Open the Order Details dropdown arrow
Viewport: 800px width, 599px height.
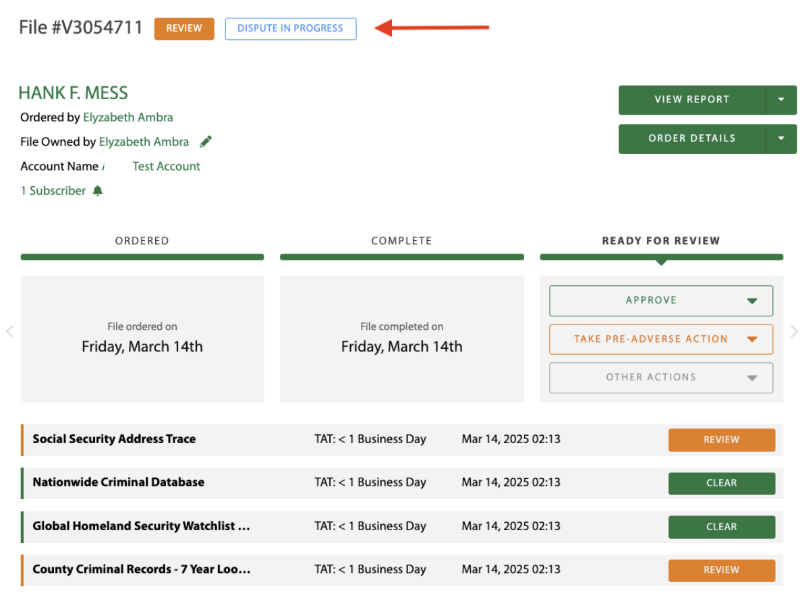click(x=781, y=138)
